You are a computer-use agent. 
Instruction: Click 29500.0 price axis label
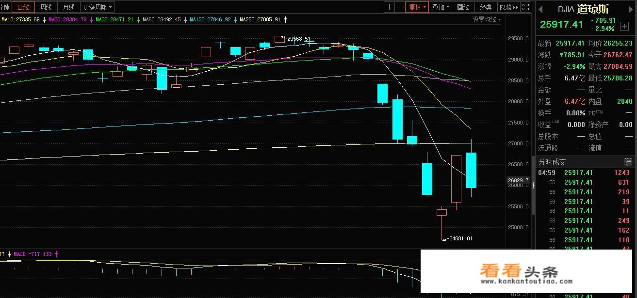[518, 39]
